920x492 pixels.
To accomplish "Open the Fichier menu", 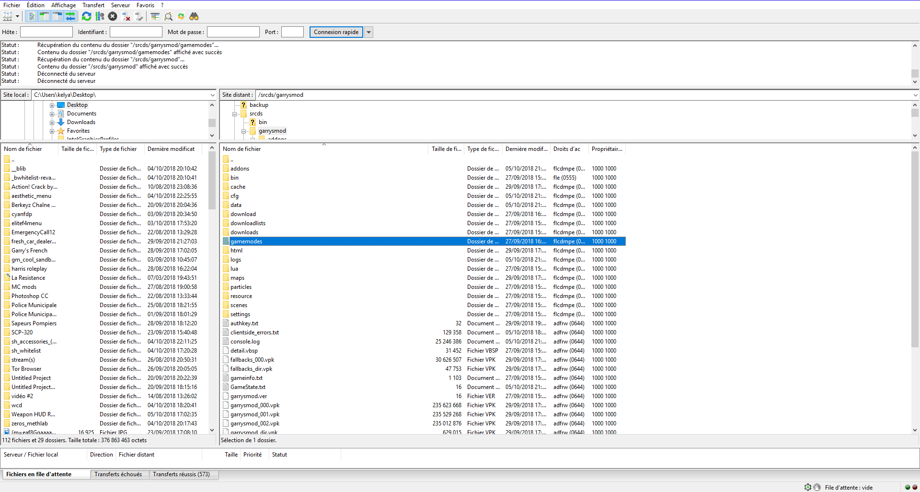I will (12, 5).
